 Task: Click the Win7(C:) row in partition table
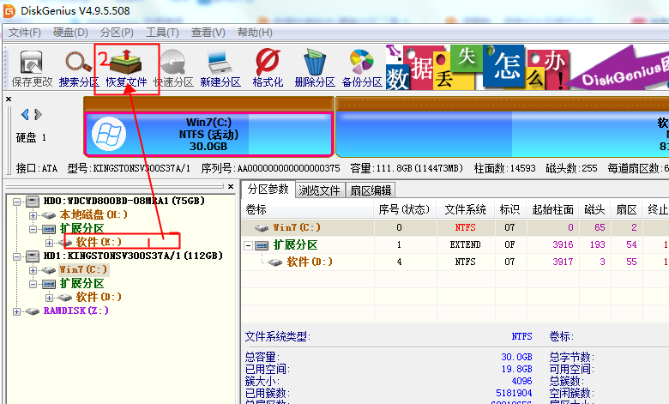[455, 227]
